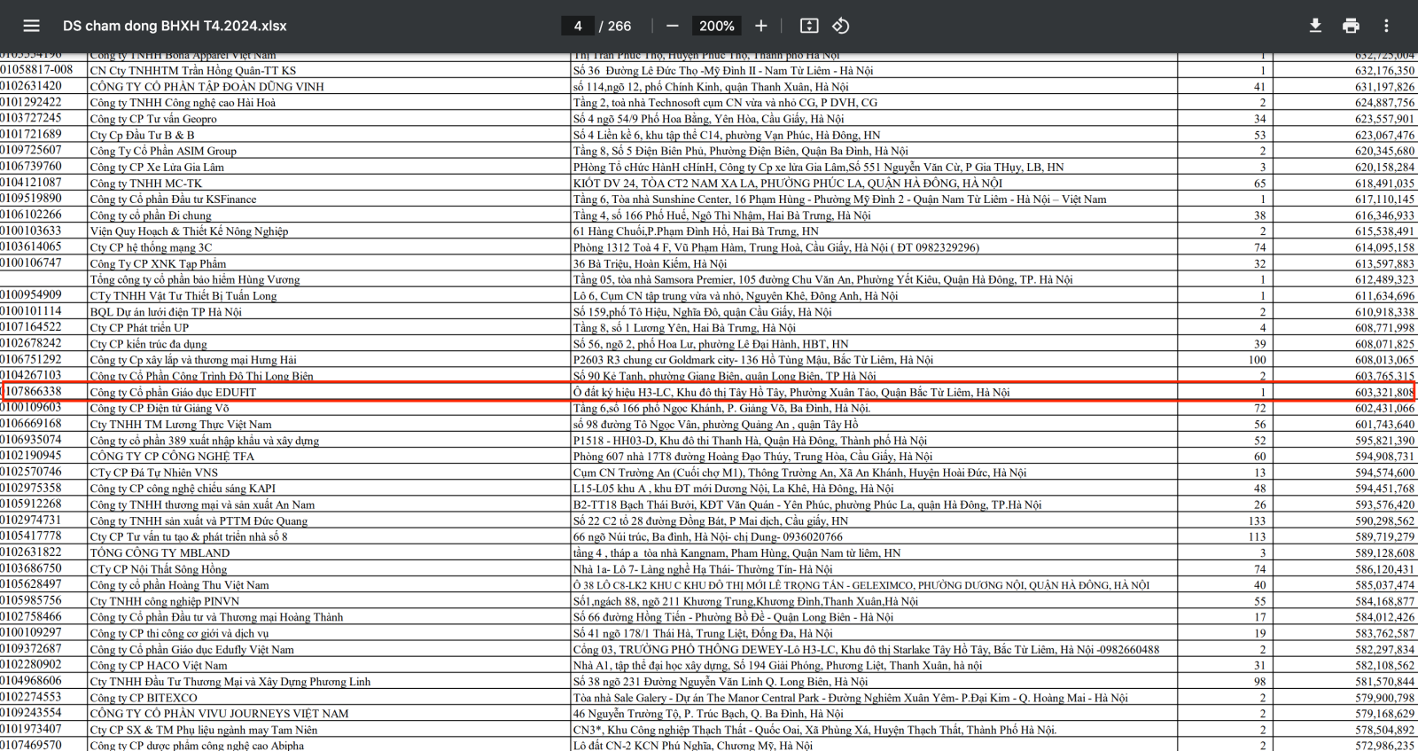Click the 200% zoom level field
Screen dimensions: 1418x751
pos(716,26)
